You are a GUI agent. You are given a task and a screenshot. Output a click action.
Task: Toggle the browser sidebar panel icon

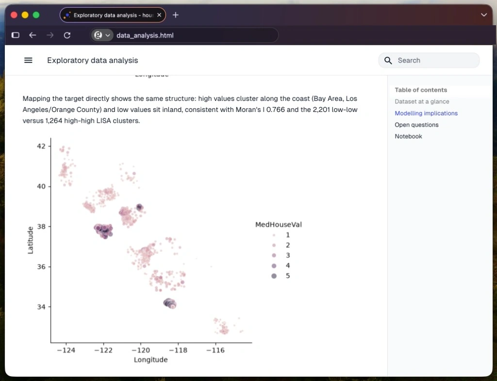[x=15, y=35]
